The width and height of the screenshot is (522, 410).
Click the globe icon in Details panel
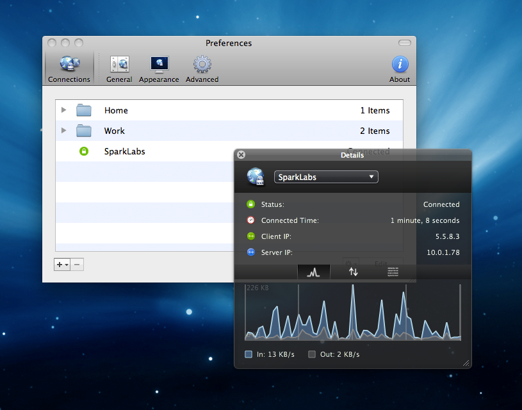pos(256,177)
